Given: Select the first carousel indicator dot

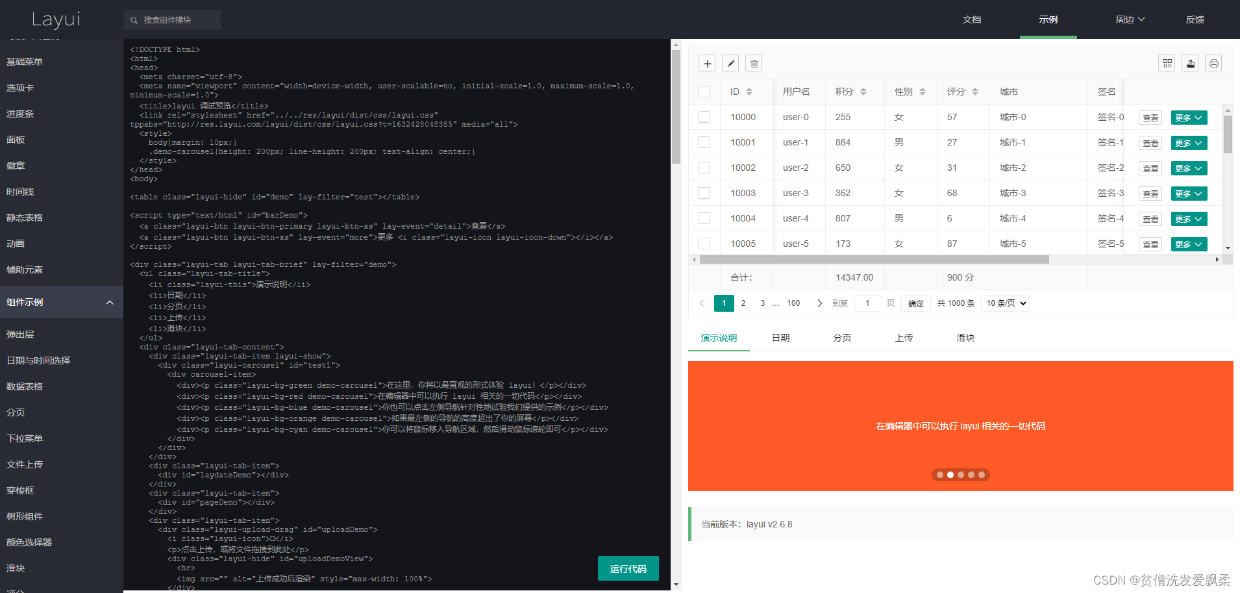Looking at the screenshot, I should click(x=940, y=475).
